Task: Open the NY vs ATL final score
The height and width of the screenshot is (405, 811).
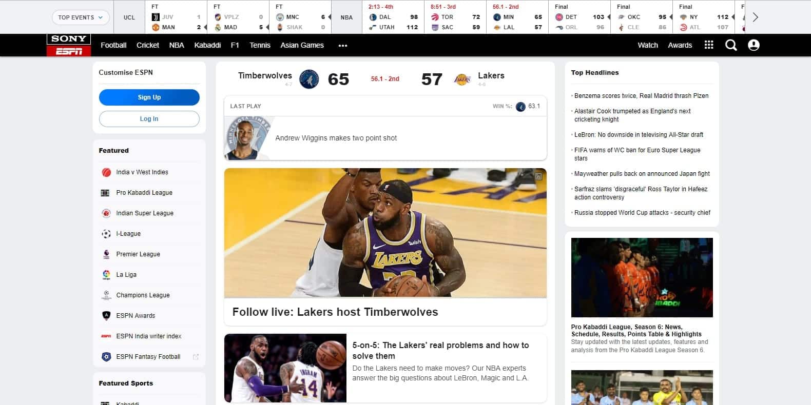Action: click(x=703, y=17)
